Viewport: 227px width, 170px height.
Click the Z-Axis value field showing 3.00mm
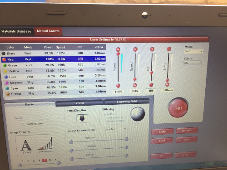(168, 90)
